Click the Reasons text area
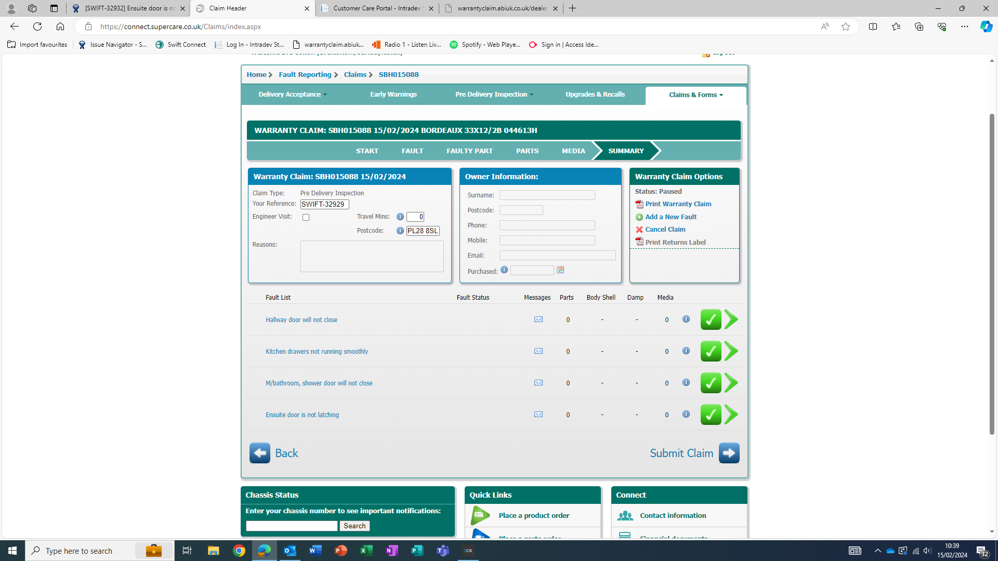 pos(372,256)
